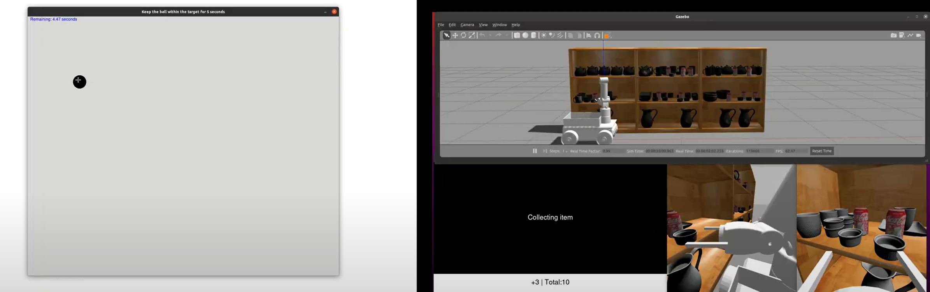The width and height of the screenshot is (930, 292).
Task: Click the '+3 | Total:10' score text
Action: pyautogui.click(x=550, y=282)
